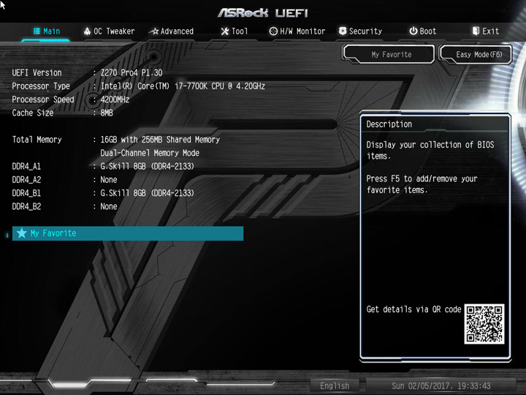This screenshot has width=526, height=395.
Task: Click the DDR4_B2 None value
Action: pos(109,206)
